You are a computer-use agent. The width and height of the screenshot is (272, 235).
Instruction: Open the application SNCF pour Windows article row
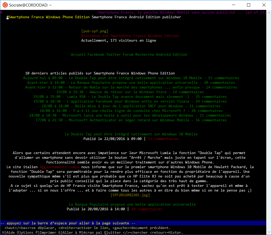131,106
